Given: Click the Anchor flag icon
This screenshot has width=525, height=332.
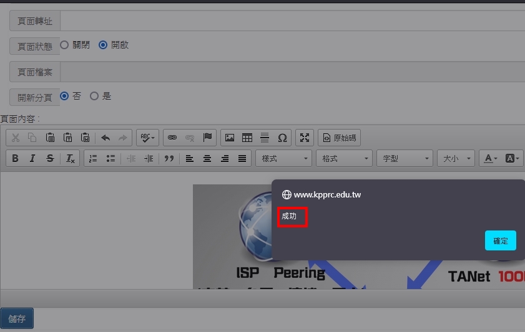Looking at the screenshot, I should (x=207, y=138).
